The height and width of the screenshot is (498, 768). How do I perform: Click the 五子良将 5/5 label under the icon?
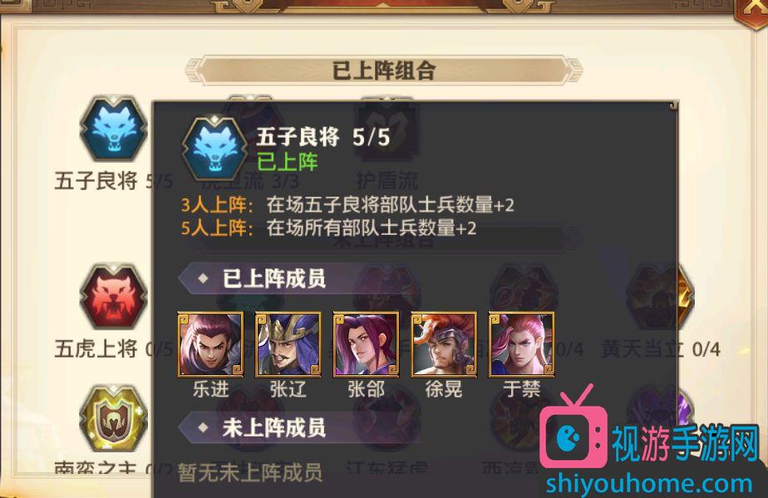[x=114, y=181]
